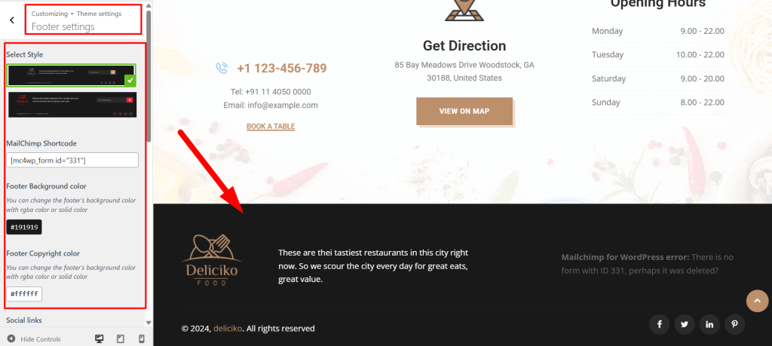The width and height of the screenshot is (772, 346).
Task: Click the BOOK A TABLE link
Action: tap(271, 127)
